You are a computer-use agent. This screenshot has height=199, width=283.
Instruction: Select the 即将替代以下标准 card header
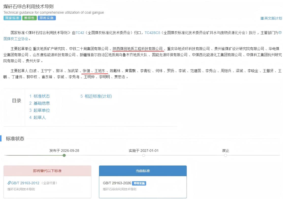tap(47, 171)
